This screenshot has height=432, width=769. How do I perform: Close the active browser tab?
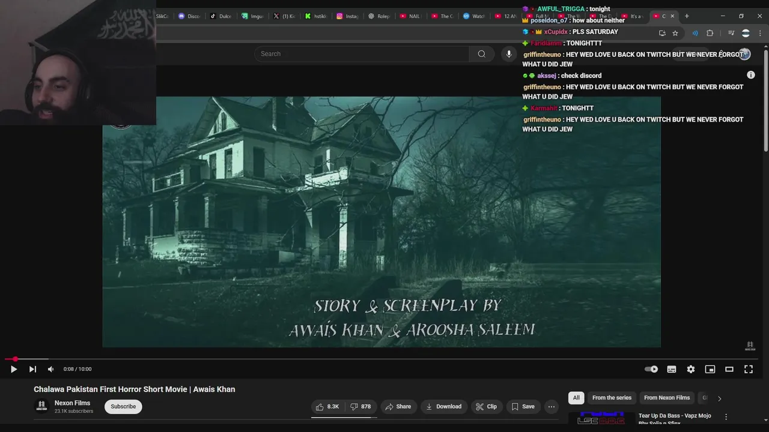(672, 16)
